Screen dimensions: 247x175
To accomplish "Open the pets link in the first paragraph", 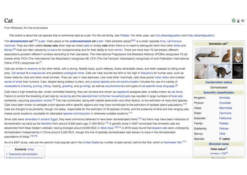I will [x=87, y=45].
